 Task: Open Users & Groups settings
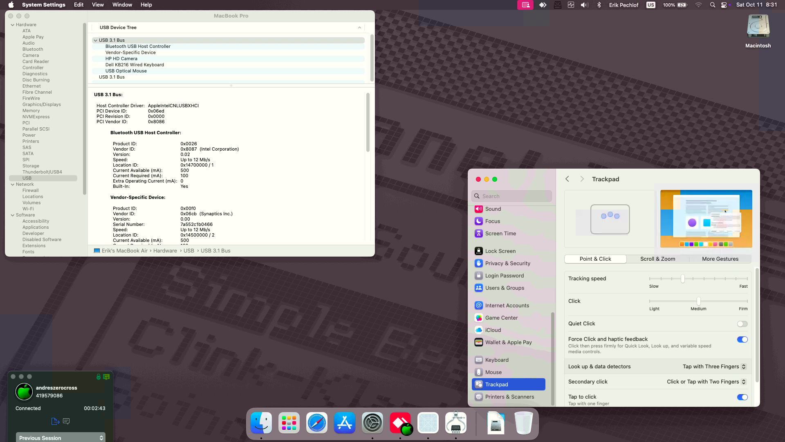pos(508,288)
